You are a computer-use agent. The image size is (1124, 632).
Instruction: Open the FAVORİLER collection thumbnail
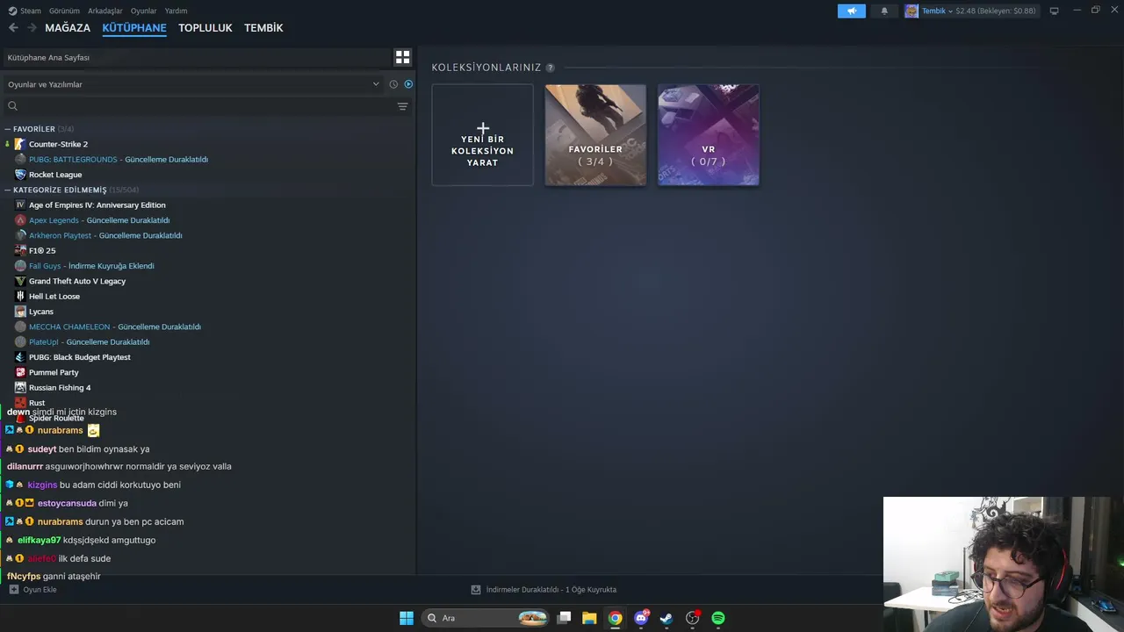coord(595,134)
